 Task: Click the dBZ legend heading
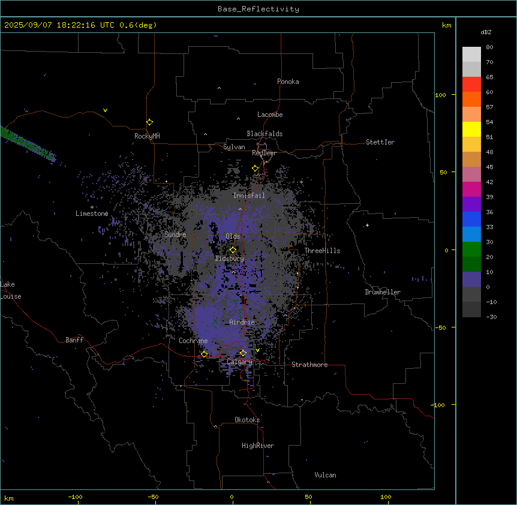coord(486,32)
